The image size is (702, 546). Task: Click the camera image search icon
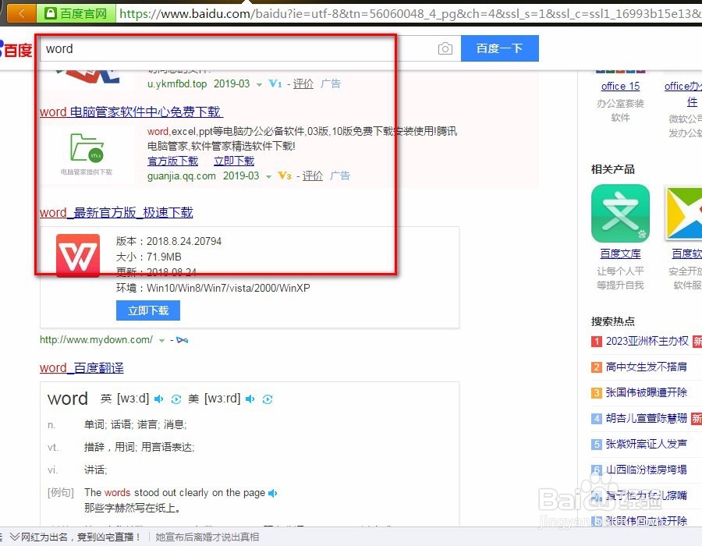point(445,48)
